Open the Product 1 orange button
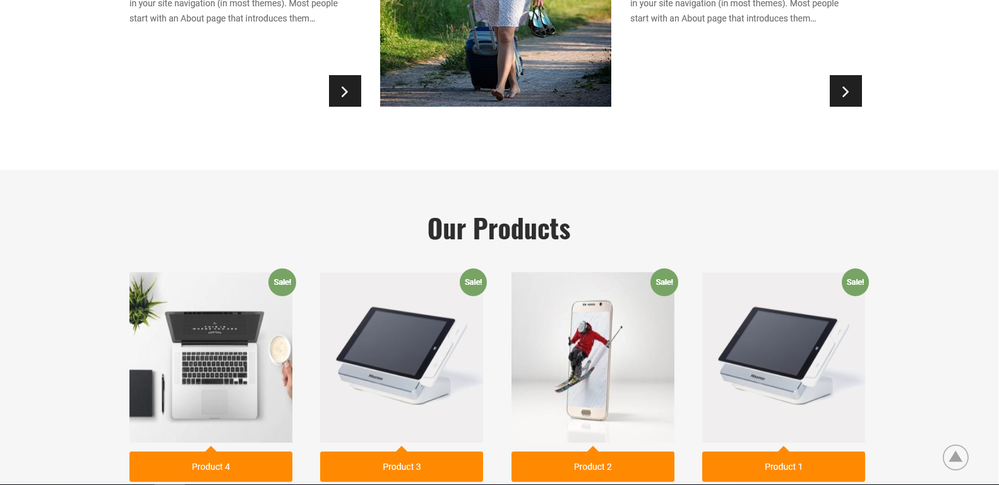Viewport: 999px width, 485px height. [784, 467]
